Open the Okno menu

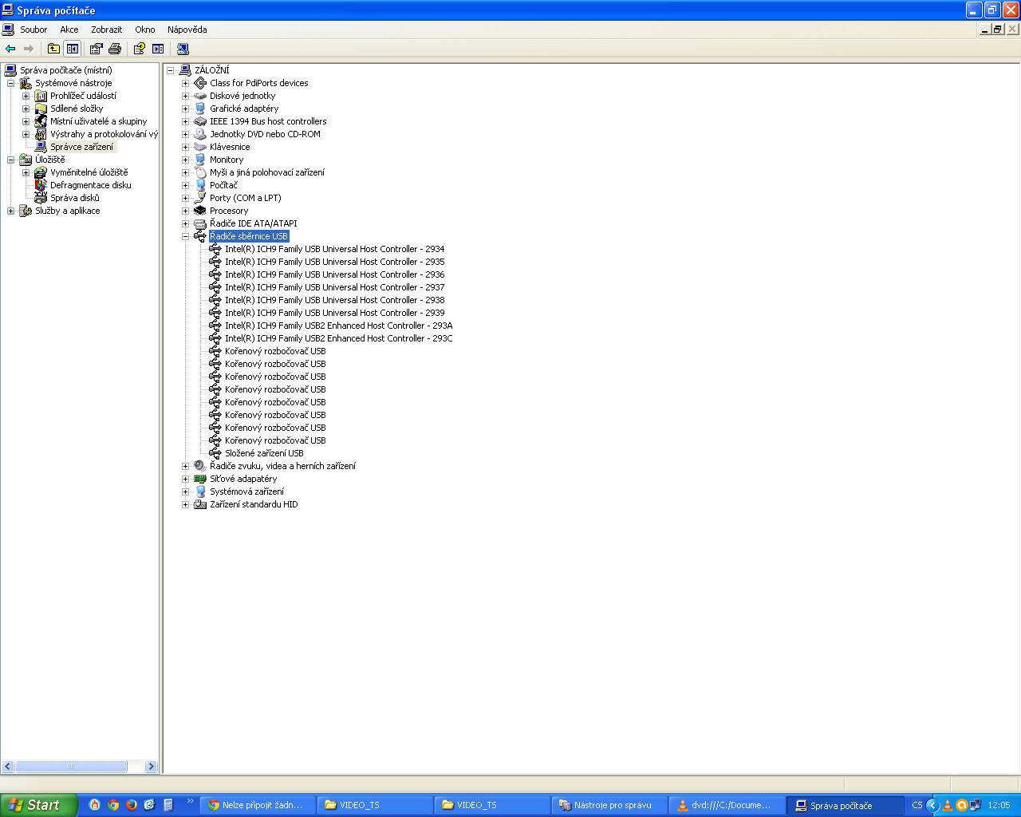pos(145,30)
